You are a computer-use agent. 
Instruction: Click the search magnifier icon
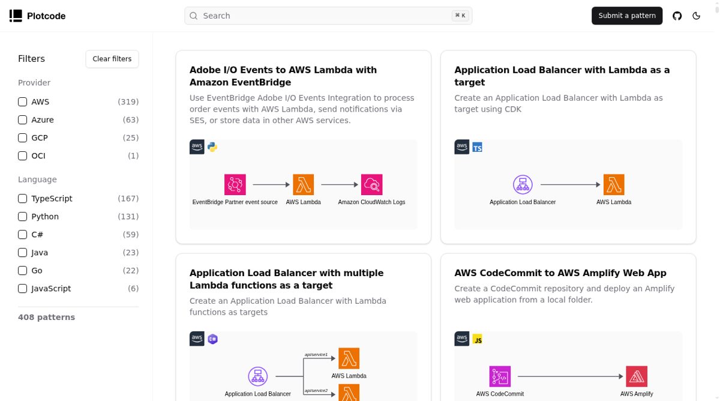click(194, 16)
